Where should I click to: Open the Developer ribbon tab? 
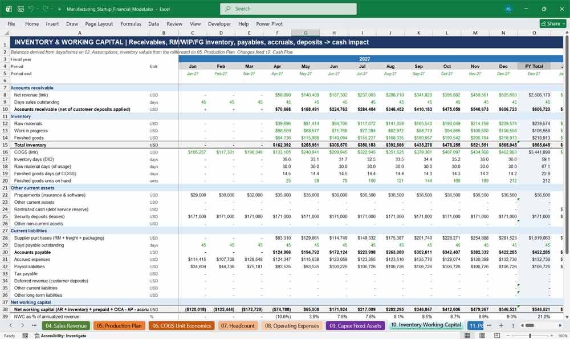tap(219, 23)
